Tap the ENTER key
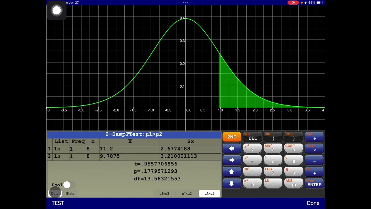Image resolution: width=371 pixels, height=209 pixels. (x=314, y=183)
